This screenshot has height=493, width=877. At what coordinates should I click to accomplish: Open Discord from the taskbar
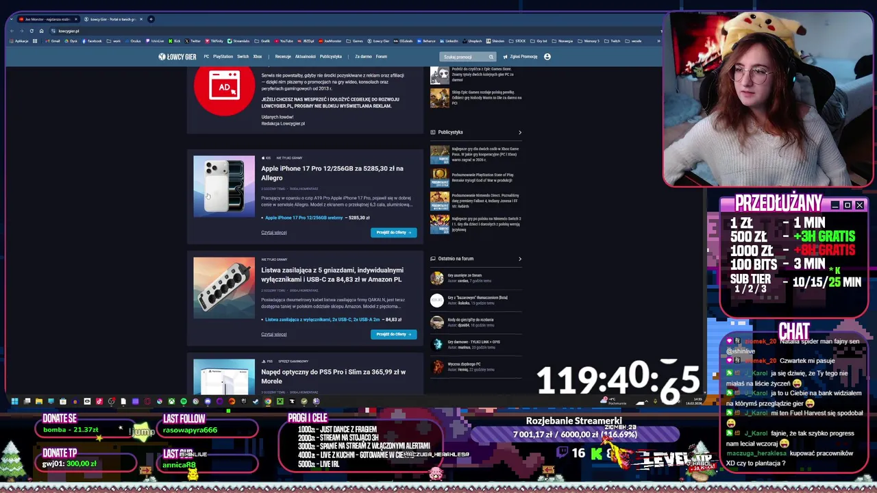click(x=208, y=401)
